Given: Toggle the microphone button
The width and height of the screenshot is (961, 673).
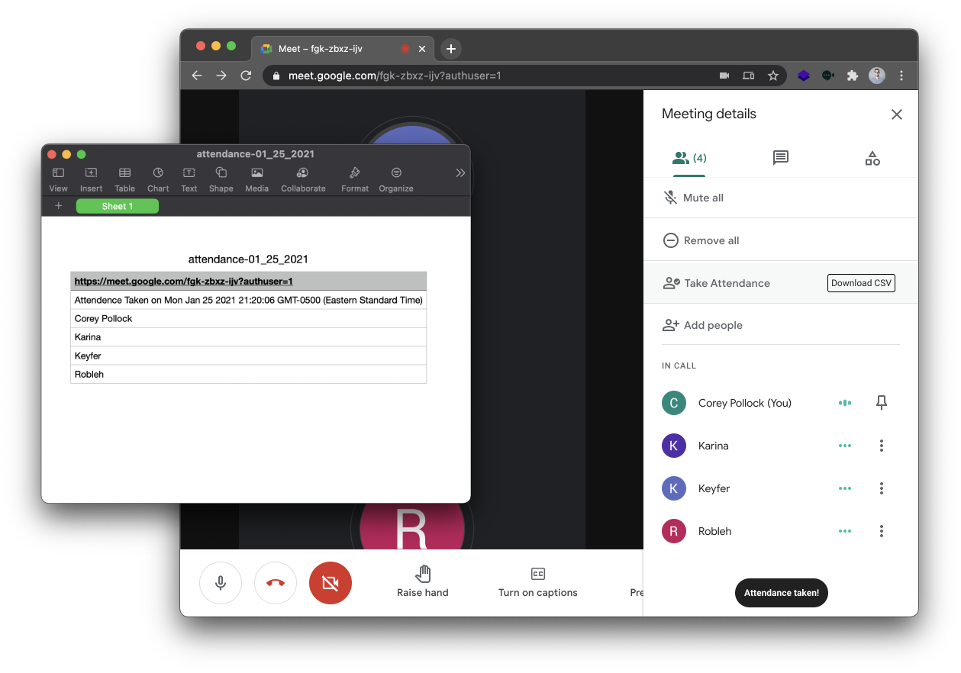Looking at the screenshot, I should [221, 583].
